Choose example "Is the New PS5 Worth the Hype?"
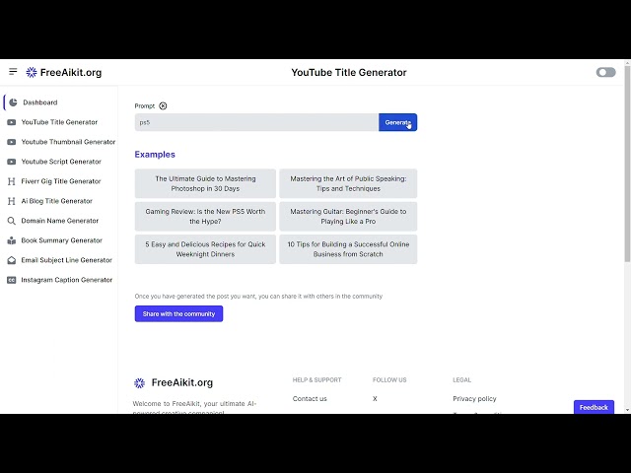This screenshot has width=631, height=473. tap(205, 217)
